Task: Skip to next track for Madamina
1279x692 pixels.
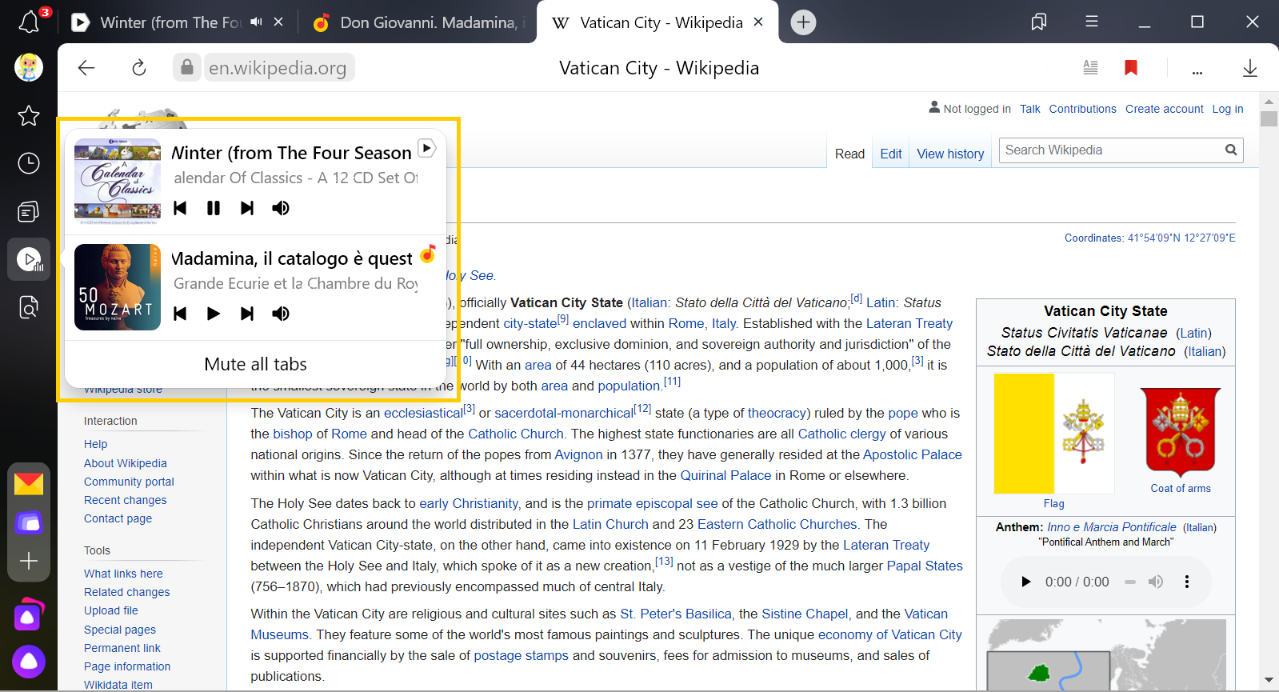Action: tap(247, 314)
